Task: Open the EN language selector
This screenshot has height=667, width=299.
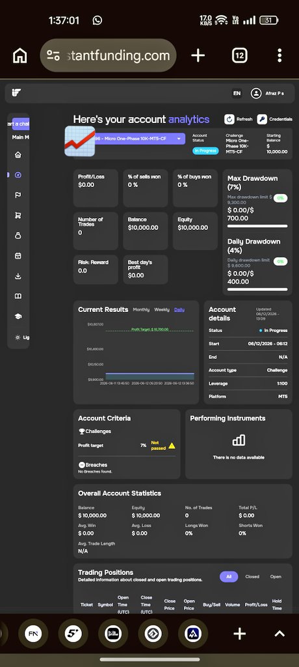Action: [237, 93]
